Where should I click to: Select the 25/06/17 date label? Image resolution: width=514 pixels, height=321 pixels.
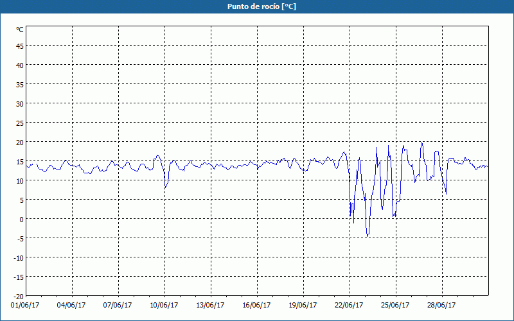click(395, 306)
